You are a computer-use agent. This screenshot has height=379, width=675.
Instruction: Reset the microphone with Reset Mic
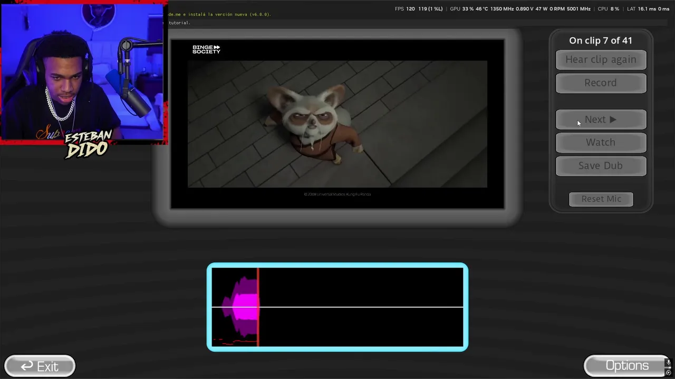(x=601, y=199)
